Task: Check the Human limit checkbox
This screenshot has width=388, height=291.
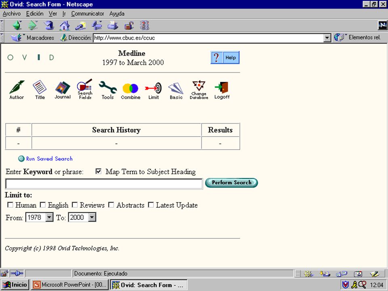Action: 10,205
